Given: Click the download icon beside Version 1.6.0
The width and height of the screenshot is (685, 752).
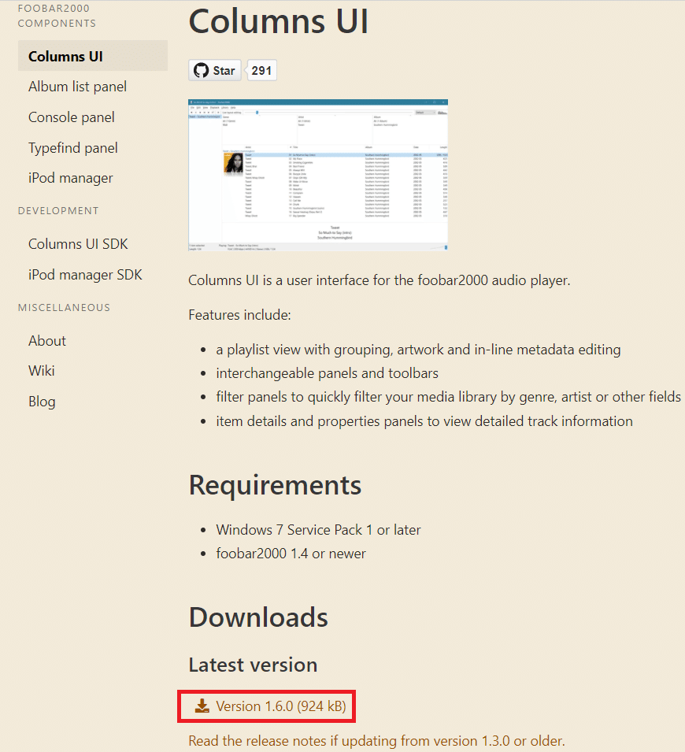Looking at the screenshot, I should click(x=202, y=706).
